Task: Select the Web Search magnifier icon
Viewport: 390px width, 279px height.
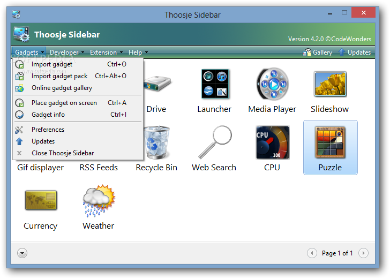Action: point(215,142)
